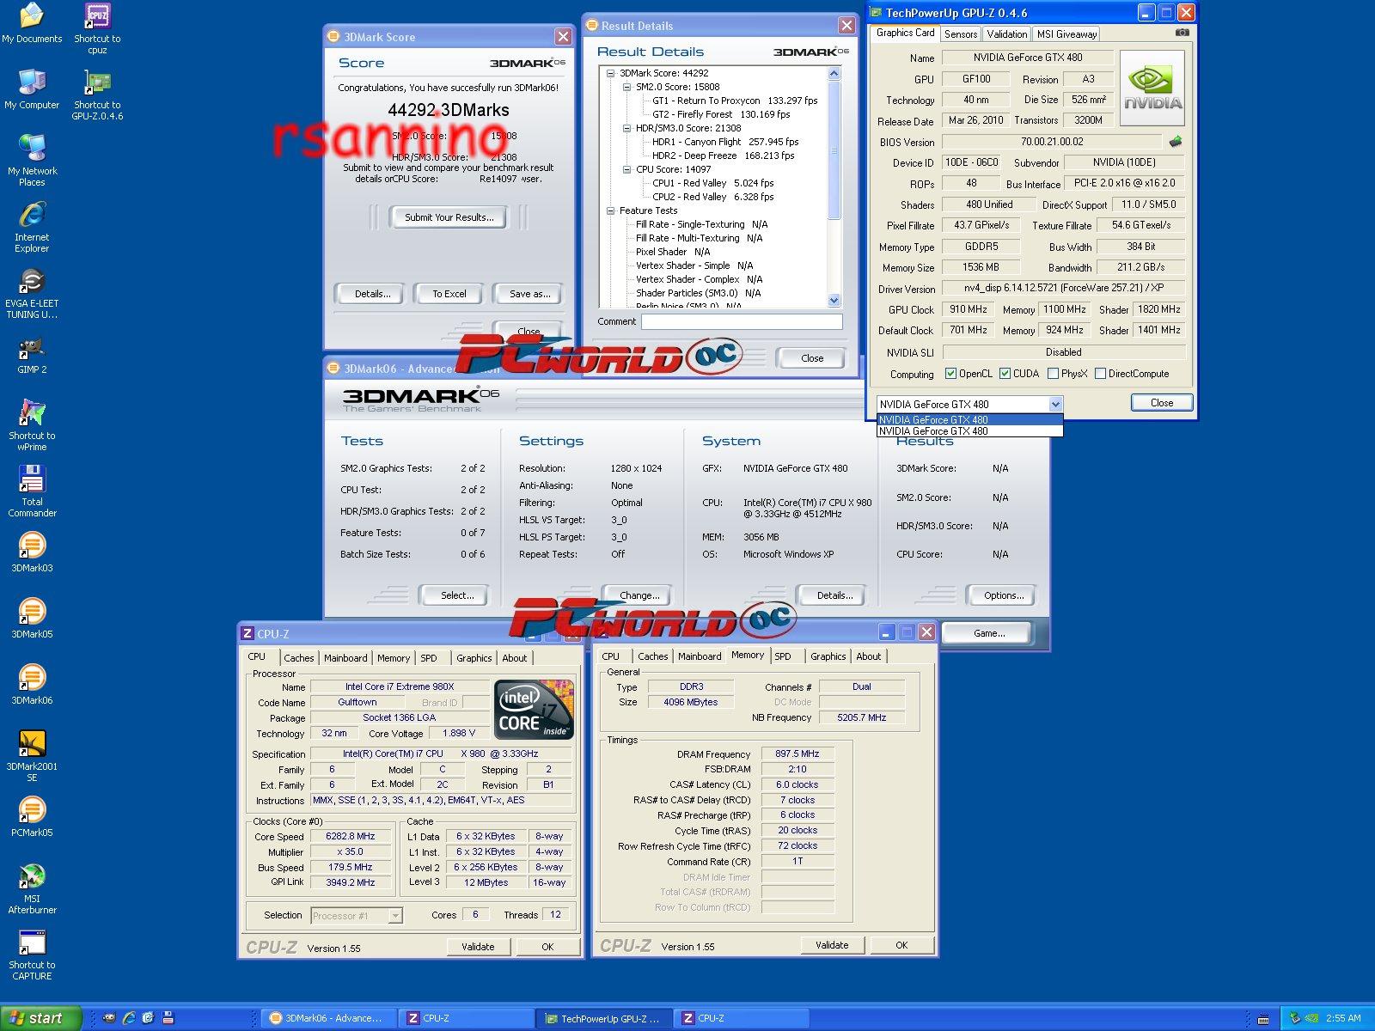Open Shortcut to wPrime icon
1375x1031 pixels.
click(x=32, y=425)
